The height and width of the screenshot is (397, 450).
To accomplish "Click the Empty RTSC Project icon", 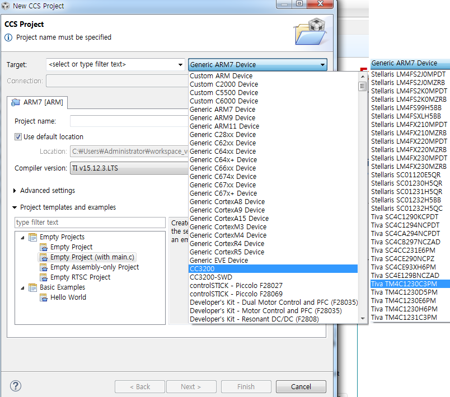I will (43, 277).
